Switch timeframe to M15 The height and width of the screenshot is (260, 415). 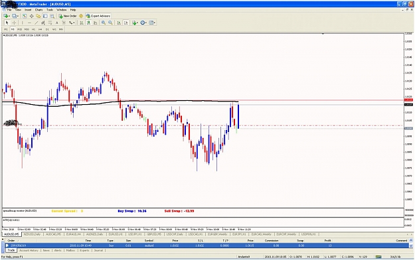click(19, 29)
